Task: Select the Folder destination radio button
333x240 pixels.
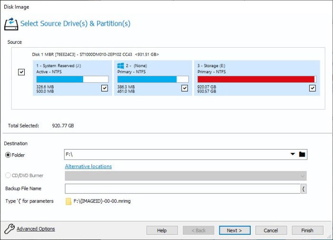Action: pos(8,155)
